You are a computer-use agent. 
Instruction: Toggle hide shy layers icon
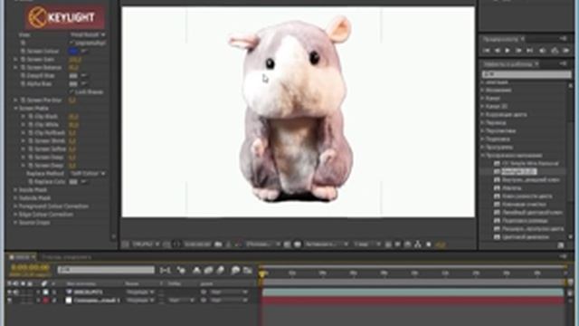click(196, 271)
